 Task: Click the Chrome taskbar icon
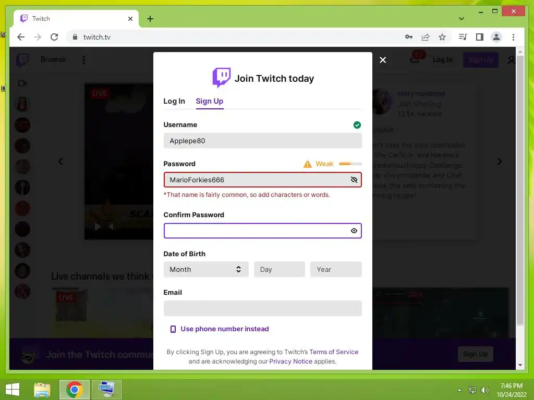[75, 390]
